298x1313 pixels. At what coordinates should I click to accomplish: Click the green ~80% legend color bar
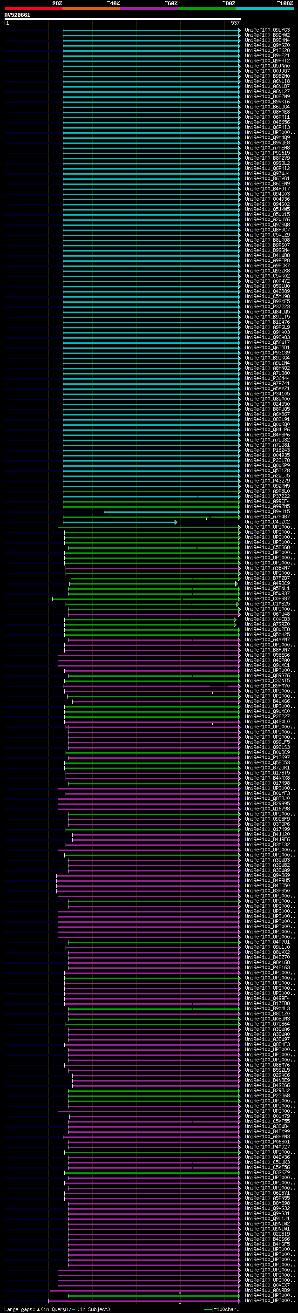pos(207,8)
